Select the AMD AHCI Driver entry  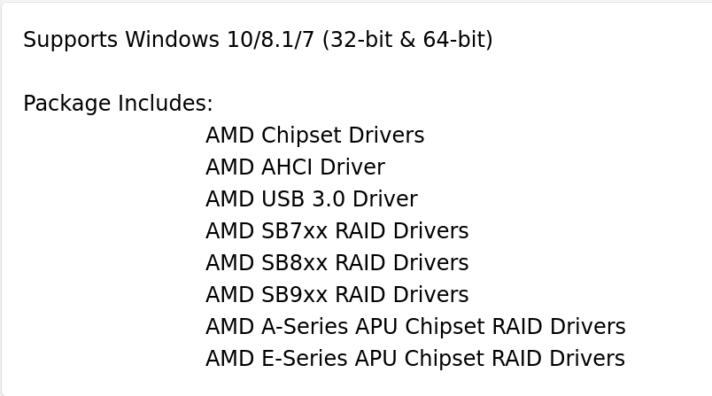[x=297, y=167]
